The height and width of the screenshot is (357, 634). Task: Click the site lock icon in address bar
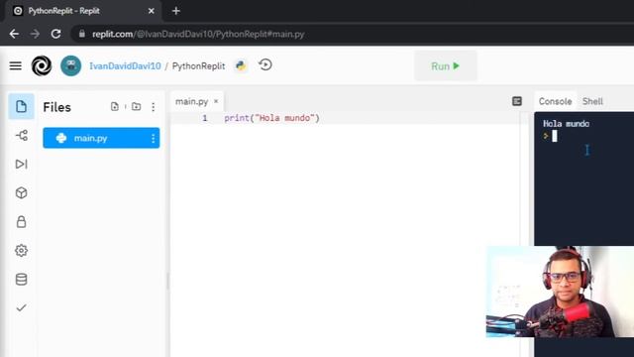pos(81,34)
